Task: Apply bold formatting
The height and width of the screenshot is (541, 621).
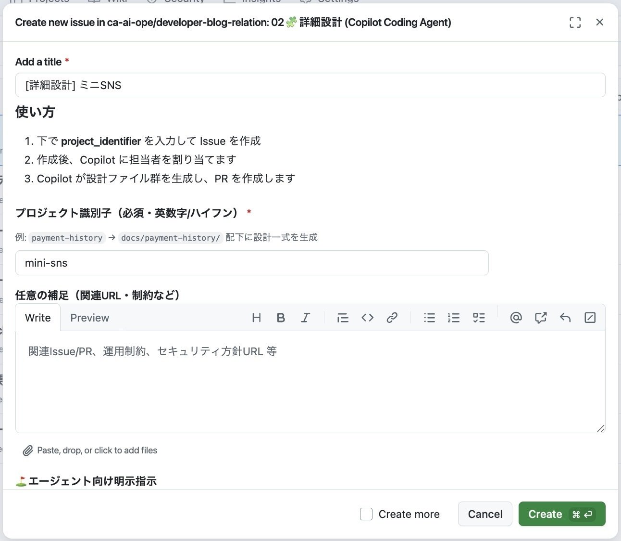Action: click(281, 318)
